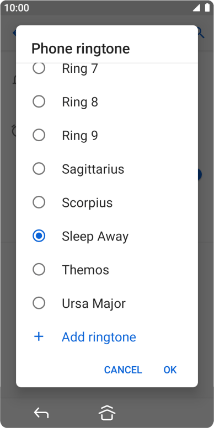Screen dimensions: 214x428
Task: Tap the Scorpius label text
Action: 87,203
